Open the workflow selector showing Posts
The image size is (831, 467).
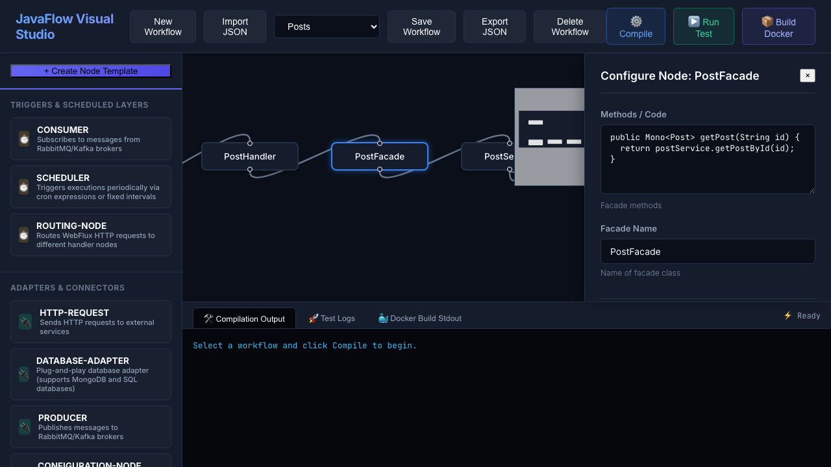coord(327,27)
